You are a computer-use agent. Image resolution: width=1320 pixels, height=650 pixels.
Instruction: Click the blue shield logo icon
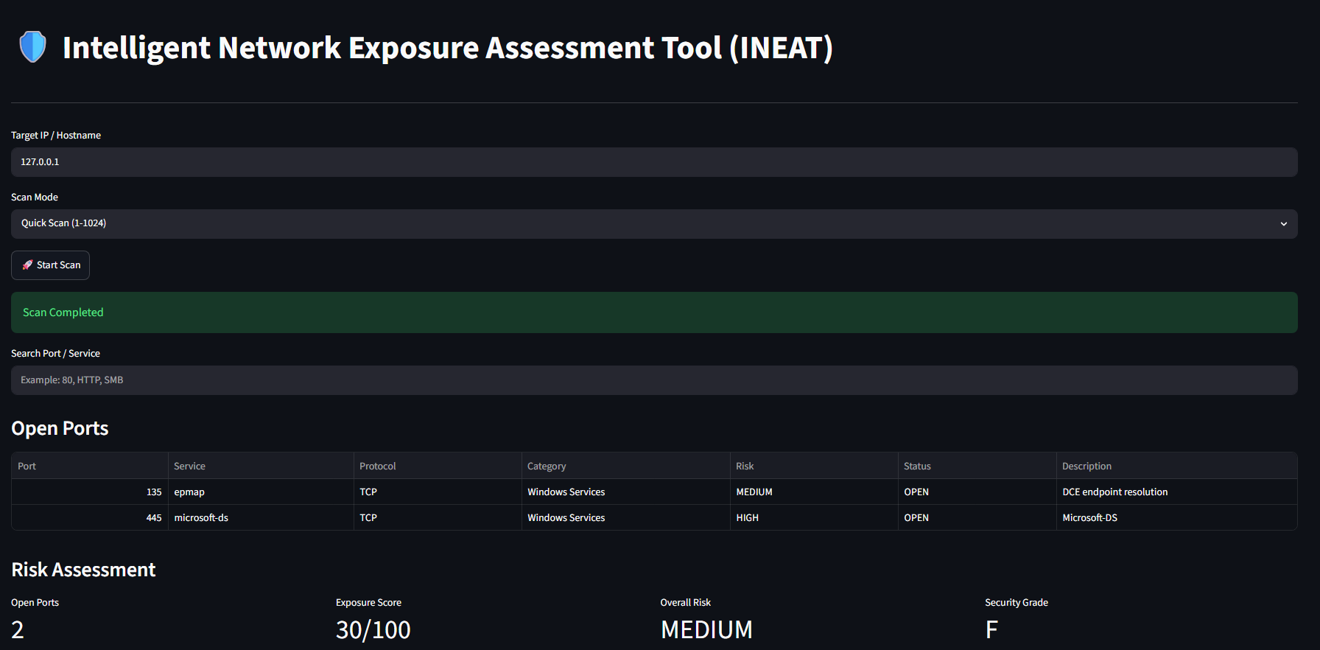[x=32, y=47]
